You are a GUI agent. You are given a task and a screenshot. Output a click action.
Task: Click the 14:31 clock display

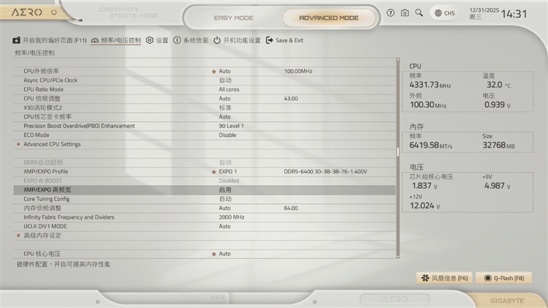pos(514,14)
